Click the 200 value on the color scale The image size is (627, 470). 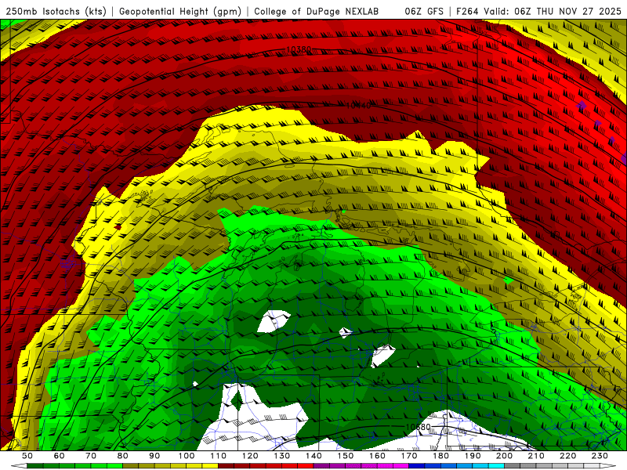(x=505, y=456)
